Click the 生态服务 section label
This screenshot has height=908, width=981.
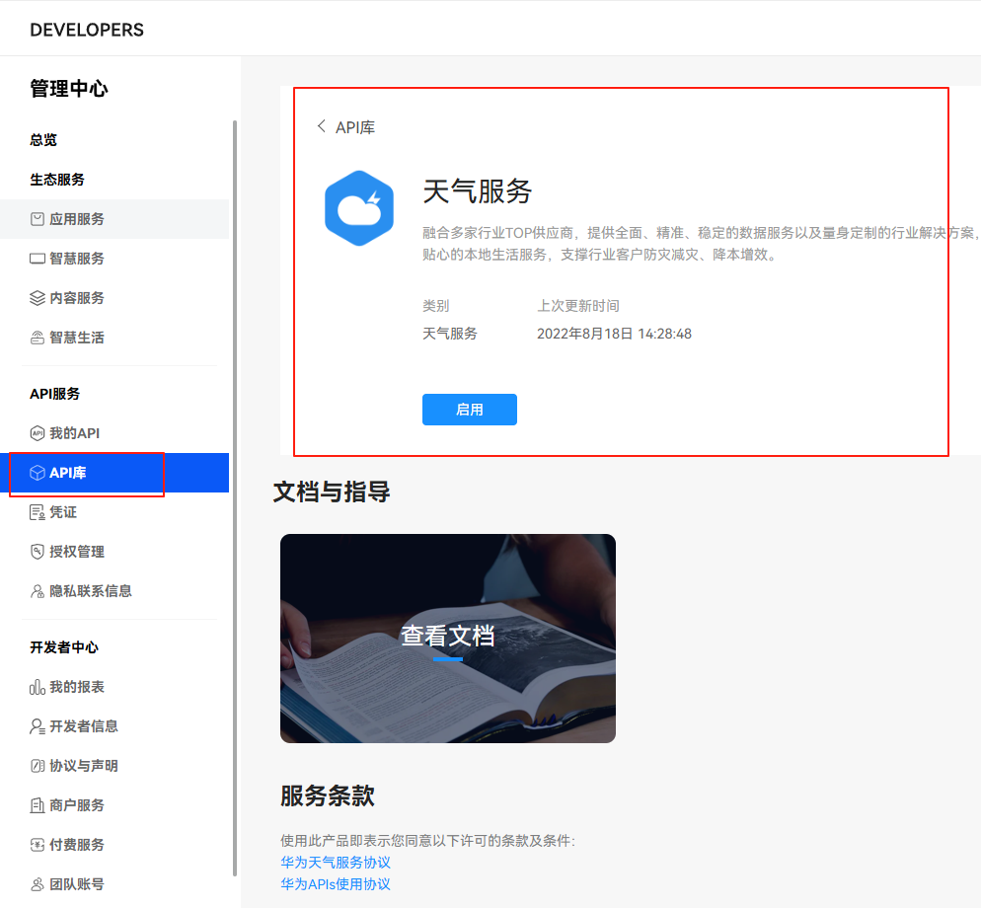click(57, 180)
